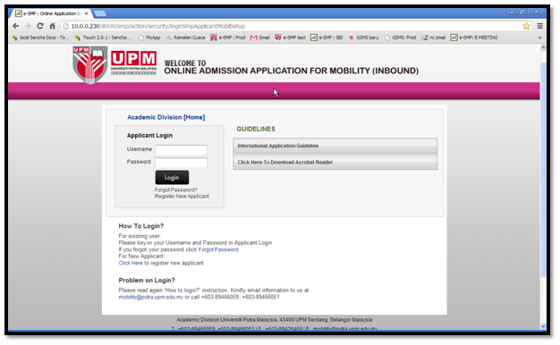Open the Gmail bookmark
The height and width of the screenshot is (345, 560).
[259, 38]
